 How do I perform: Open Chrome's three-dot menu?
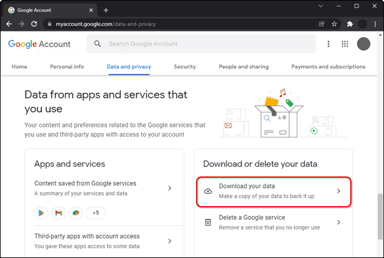tap(375, 24)
